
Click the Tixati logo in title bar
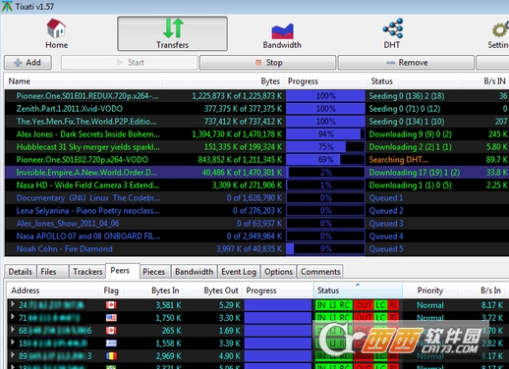click(x=7, y=6)
